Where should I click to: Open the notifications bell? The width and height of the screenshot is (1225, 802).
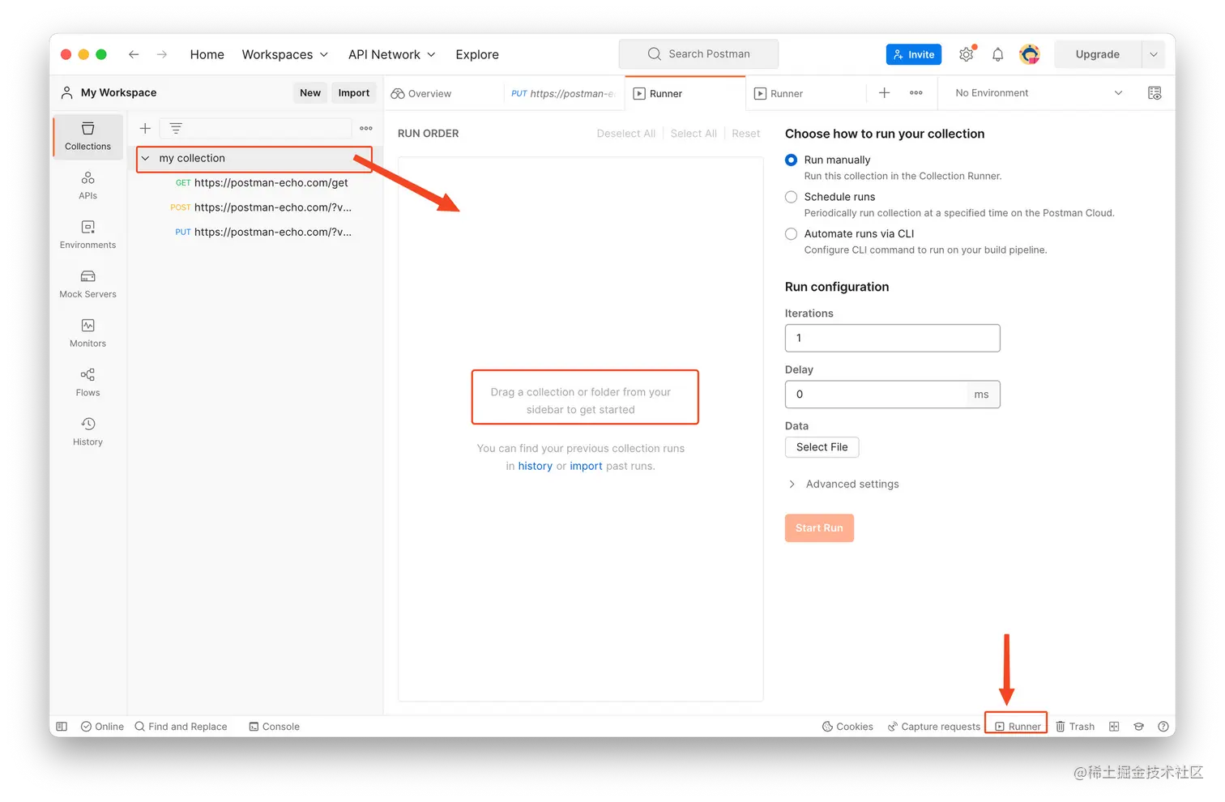(998, 54)
